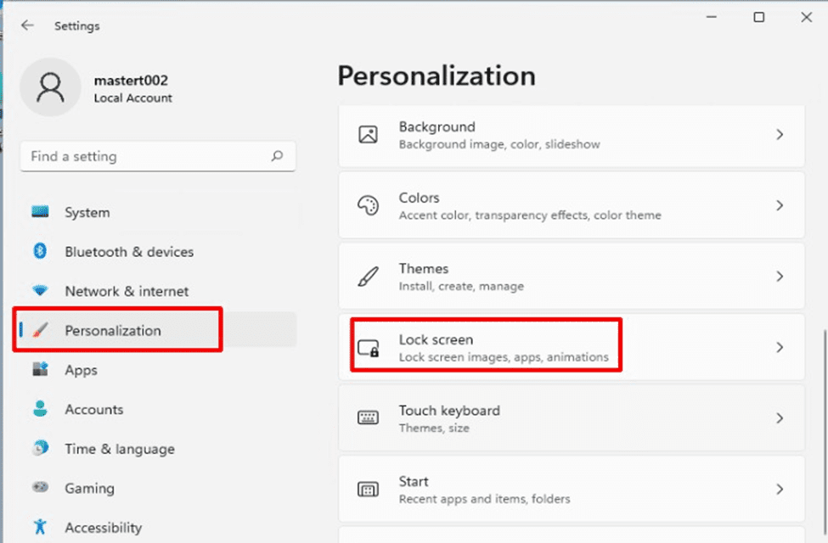828x543 pixels.
Task: Expand the Colors row chevron
Action: (779, 205)
